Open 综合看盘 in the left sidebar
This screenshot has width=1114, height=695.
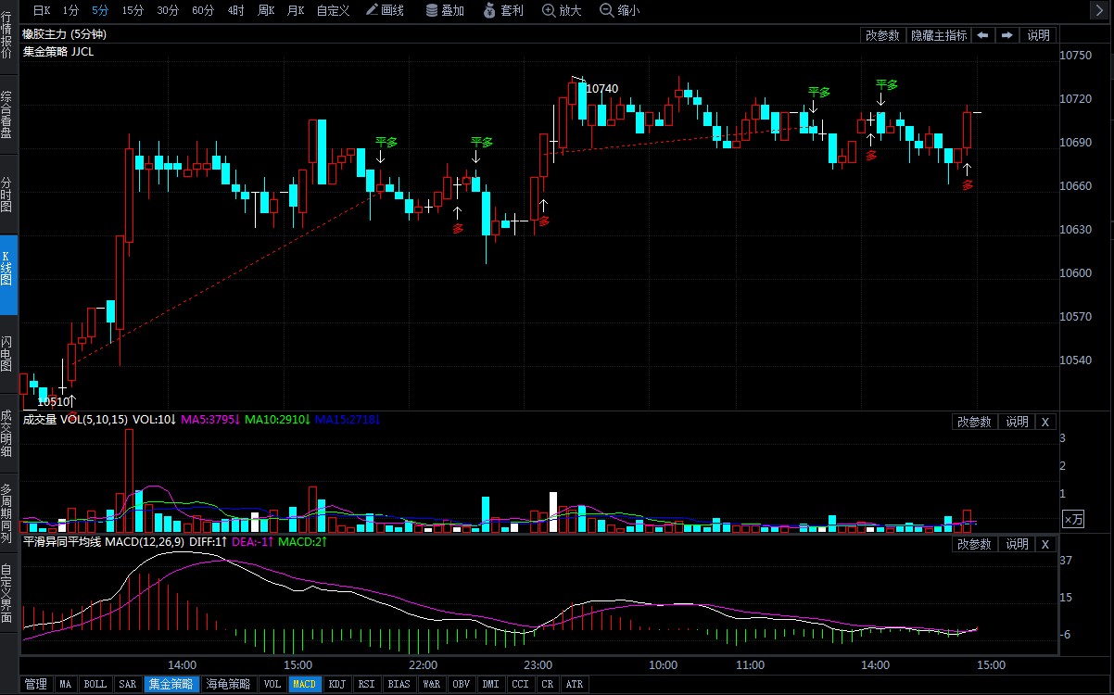click(7, 116)
